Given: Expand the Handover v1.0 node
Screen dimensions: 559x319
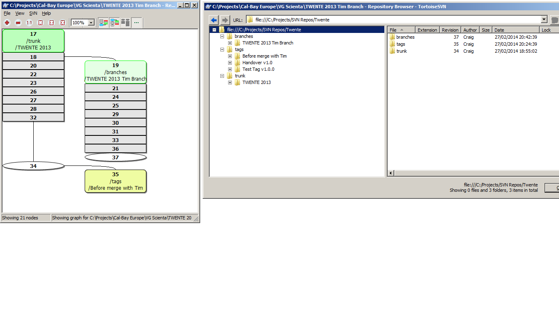Looking at the screenshot, I should [230, 63].
